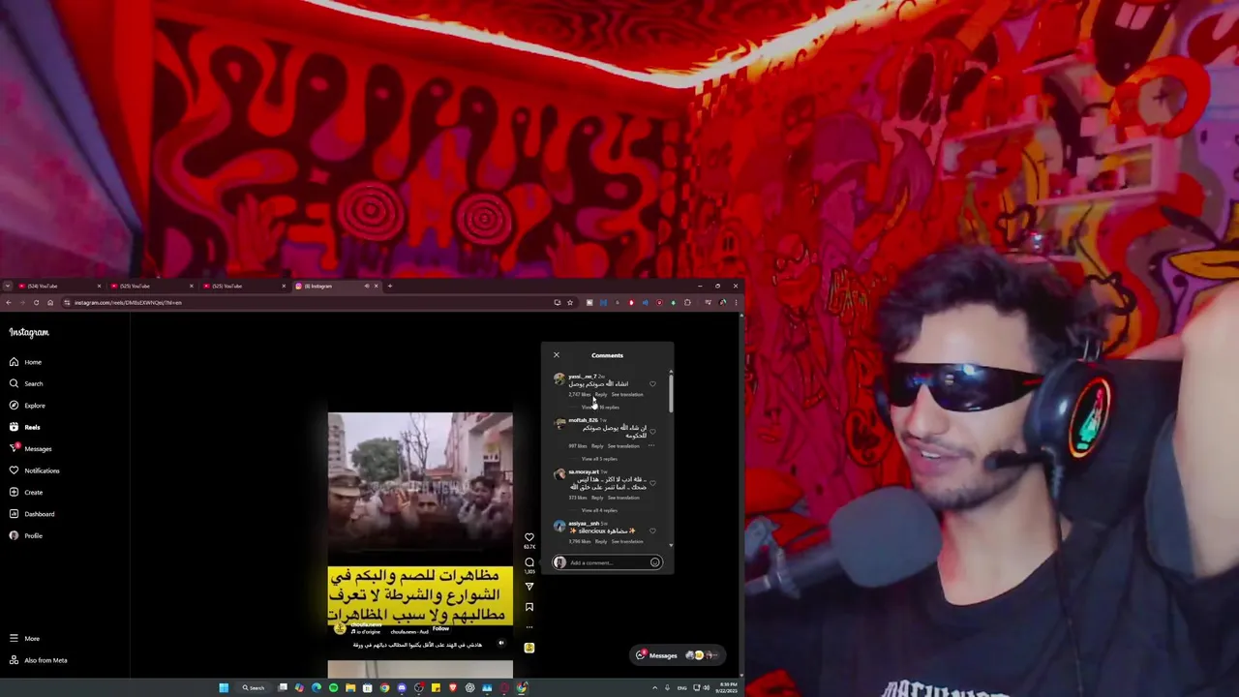Click the Add a comment field
The height and width of the screenshot is (697, 1239).
click(x=608, y=562)
